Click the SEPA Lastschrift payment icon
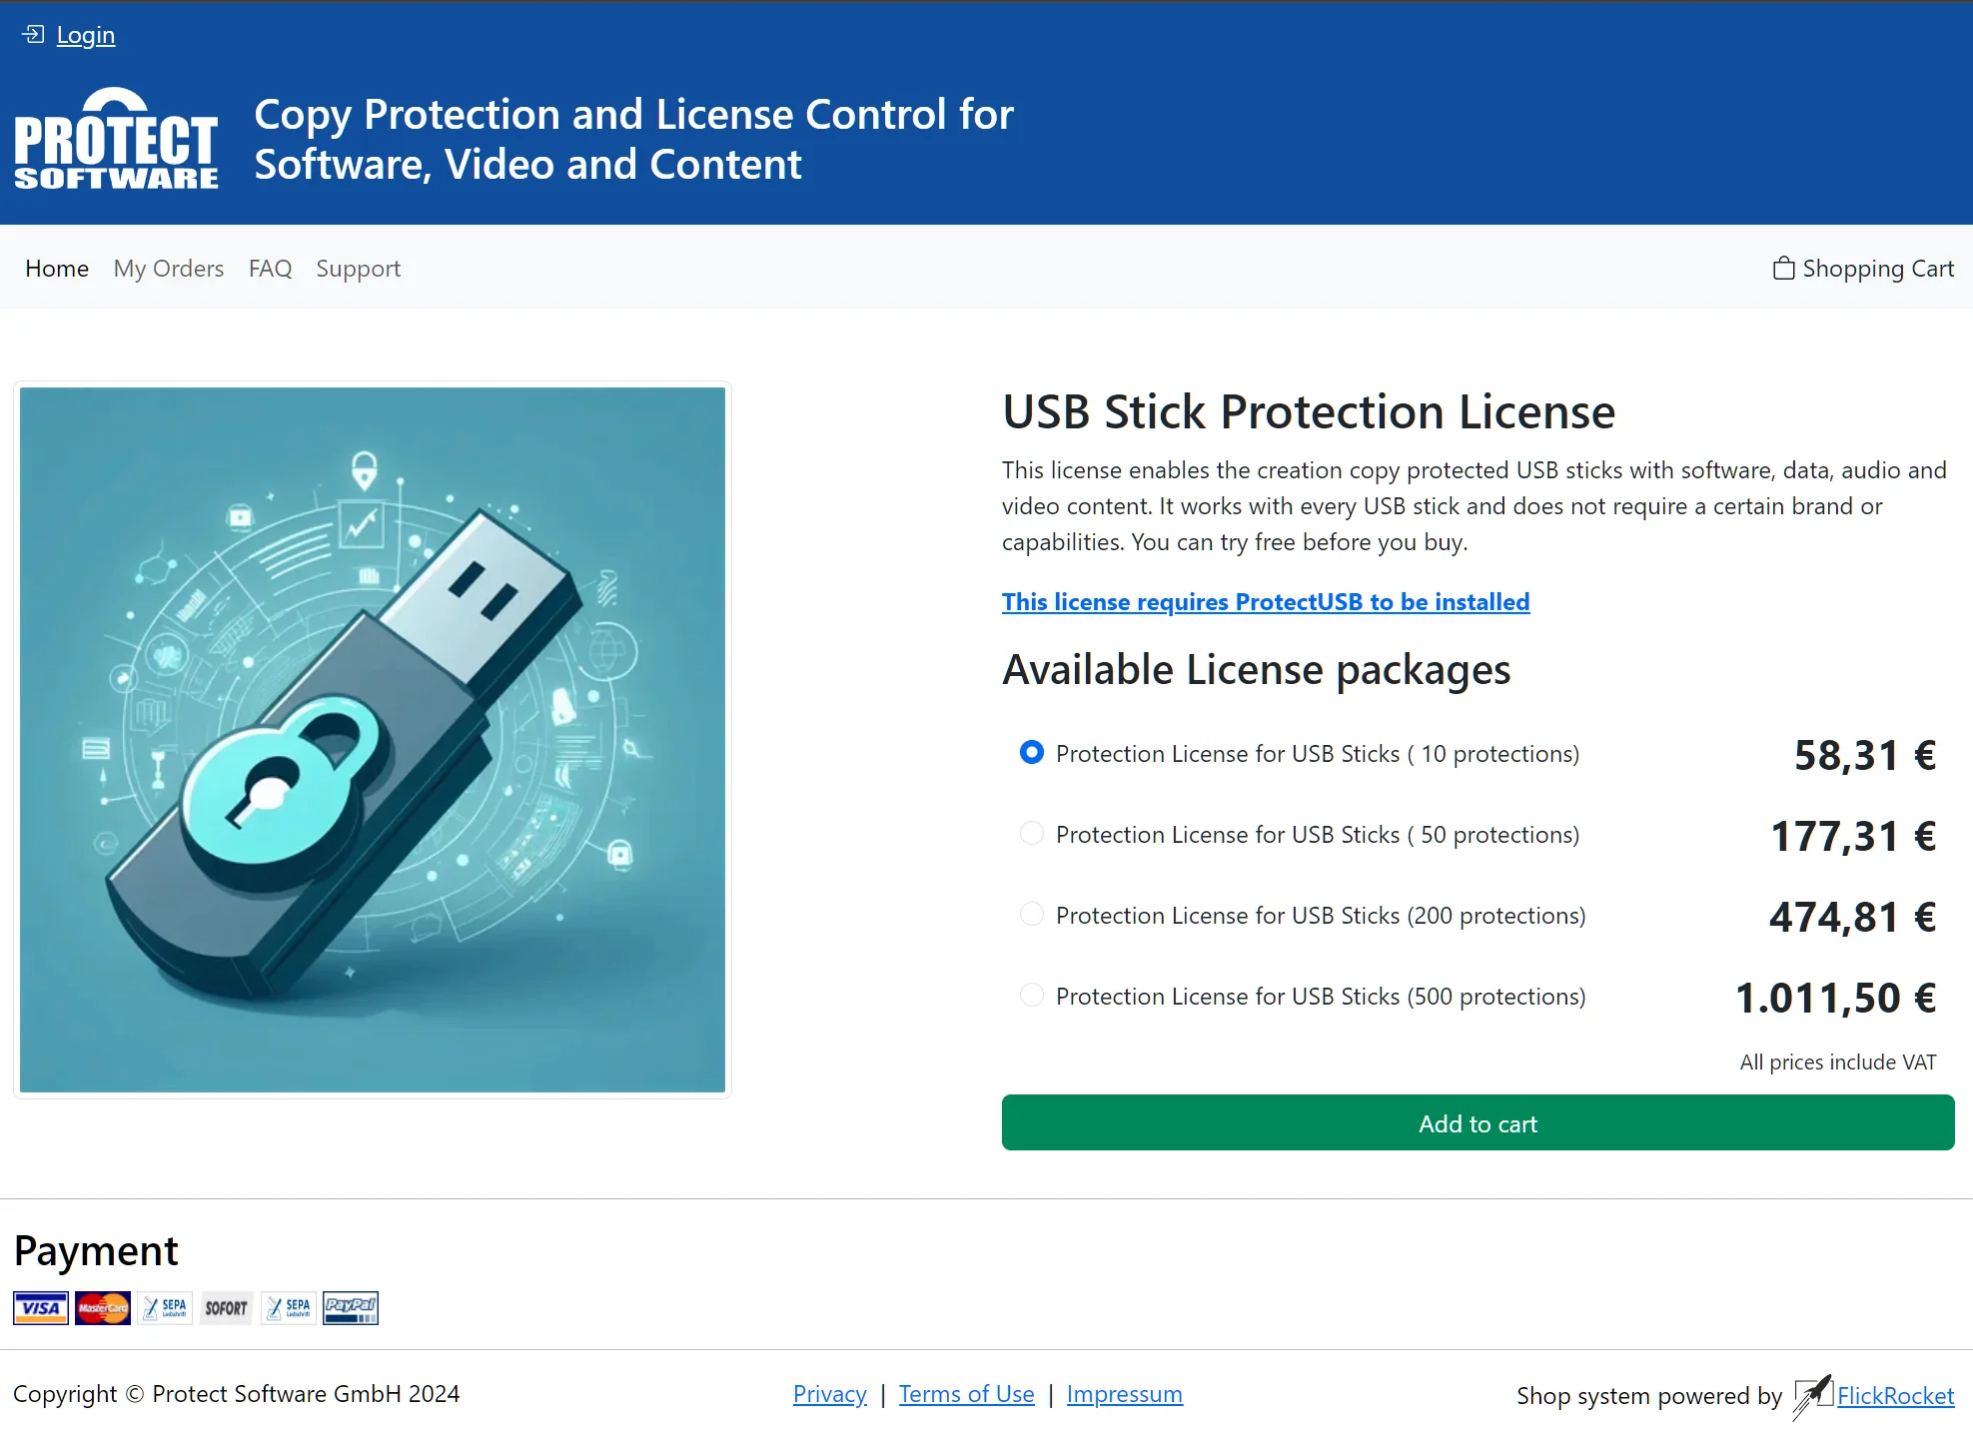 coord(166,1308)
